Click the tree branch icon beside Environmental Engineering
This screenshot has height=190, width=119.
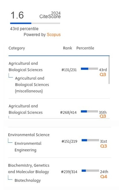(x=10, y=141)
